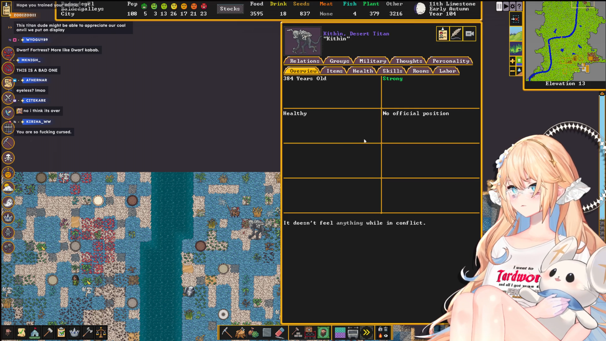This screenshot has width=606, height=341.
Task: Open the quill nickname editor
Action: click(456, 34)
